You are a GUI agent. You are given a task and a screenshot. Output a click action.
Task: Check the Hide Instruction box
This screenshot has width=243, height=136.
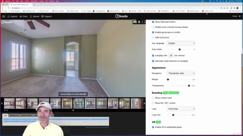pyautogui.click(x=153, y=37)
